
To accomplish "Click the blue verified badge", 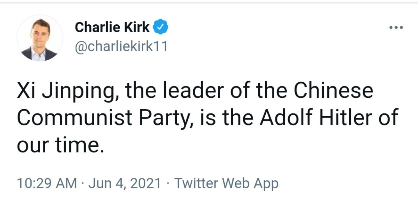I will pyautogui.click(x=163, y=28).
